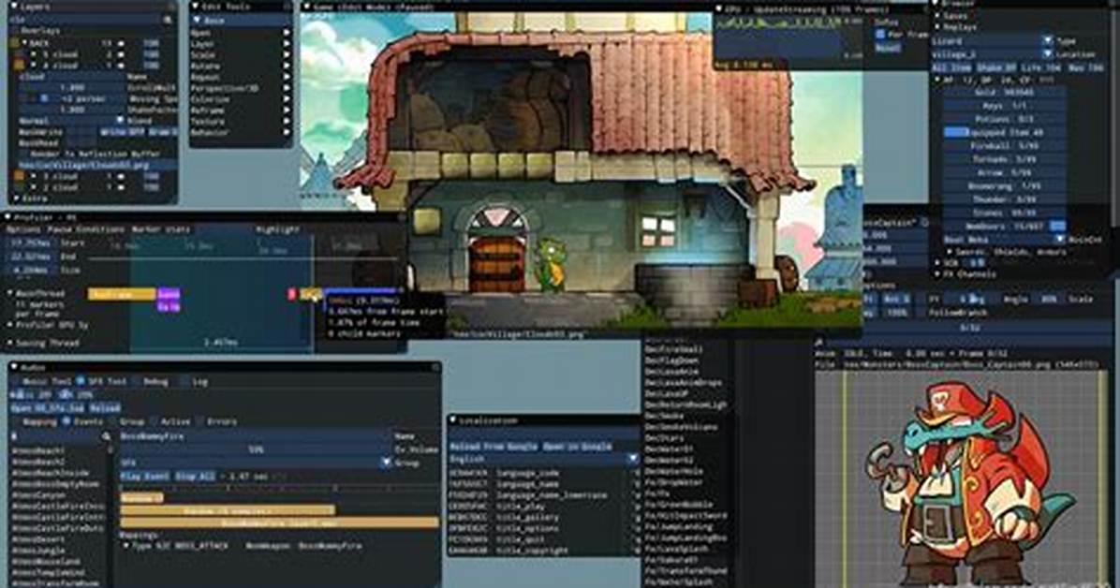The image size is (1120, 588).
Task: Toggle eye icon on the 5 cloud layer
Action: tap(121, 54)
